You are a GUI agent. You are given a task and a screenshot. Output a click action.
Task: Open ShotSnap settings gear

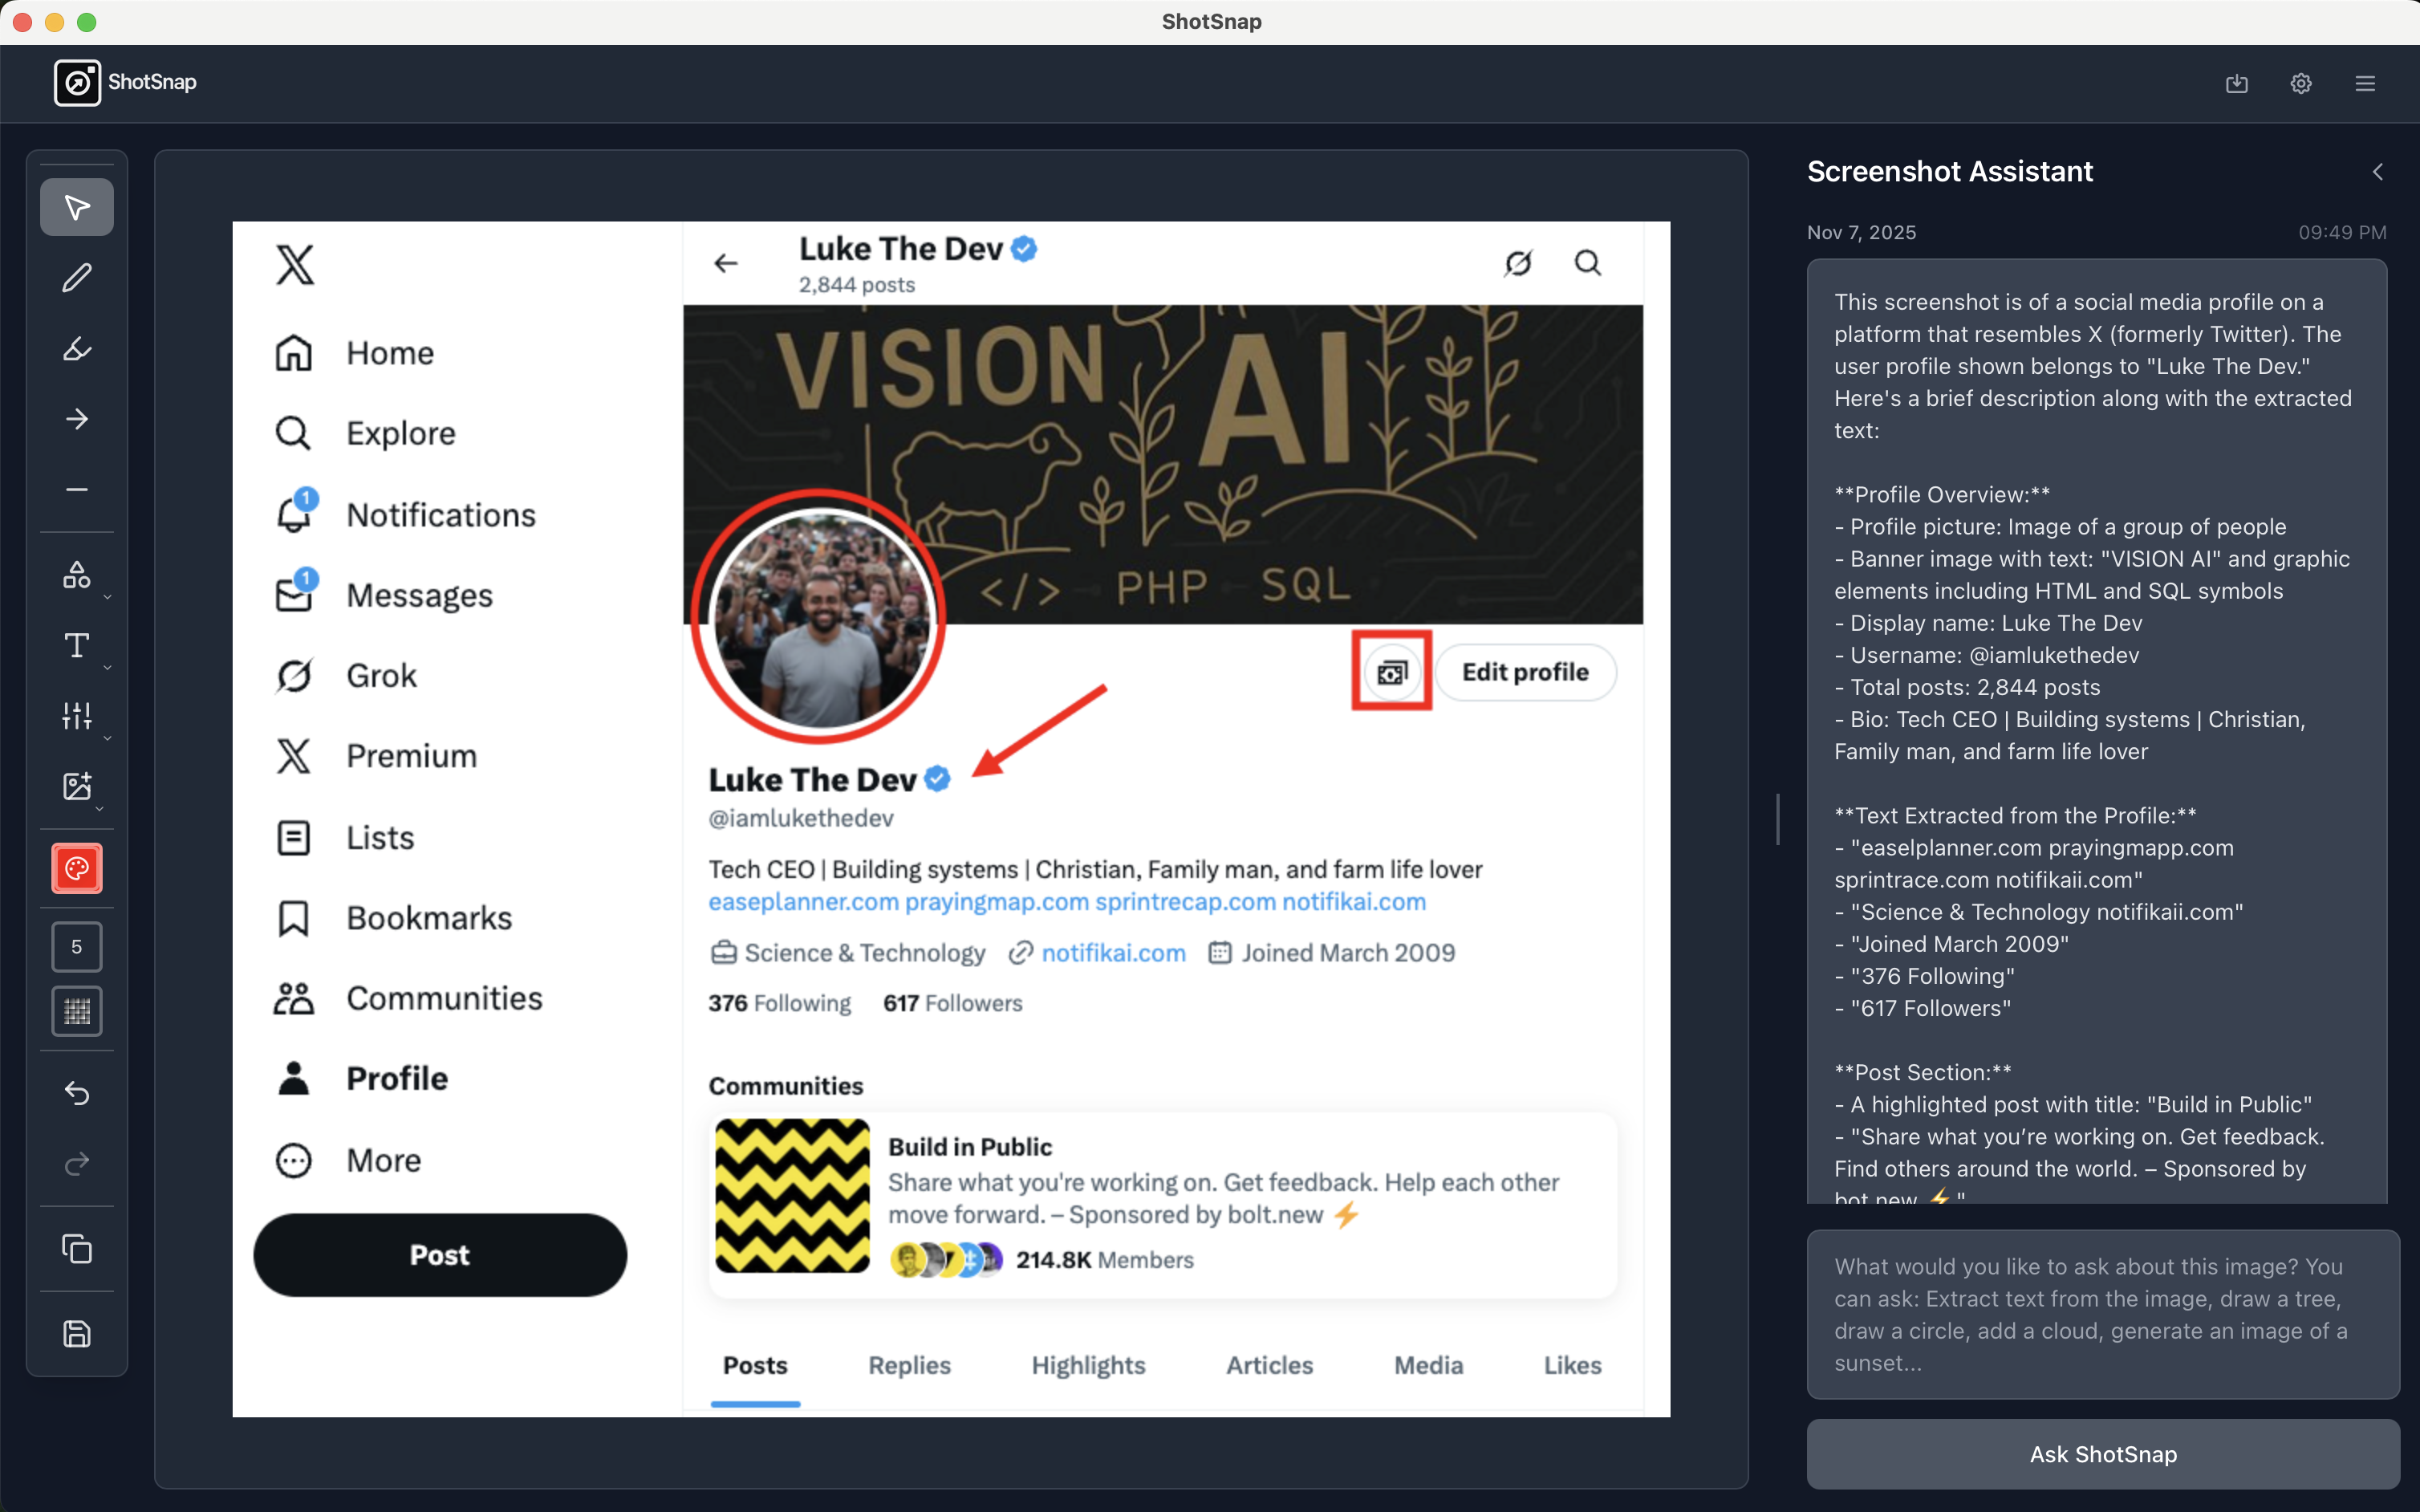coord(2300,83)
